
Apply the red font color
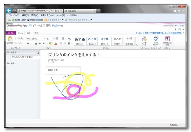(56, 44)
